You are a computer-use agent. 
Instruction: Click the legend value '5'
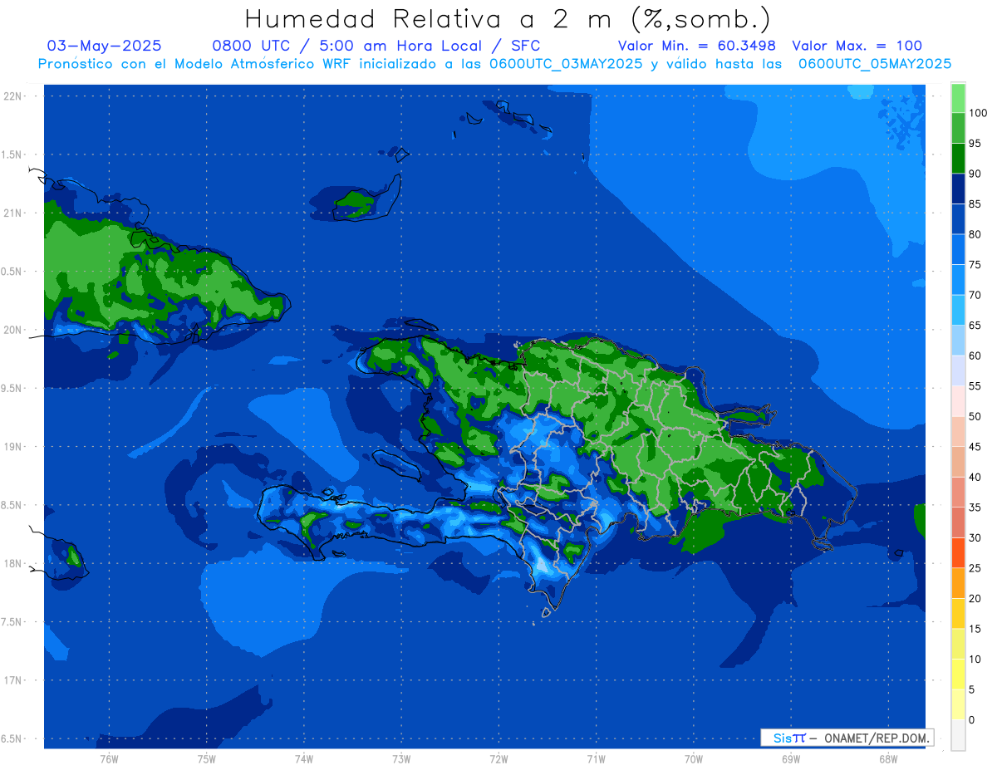click(x=971, y=689)
